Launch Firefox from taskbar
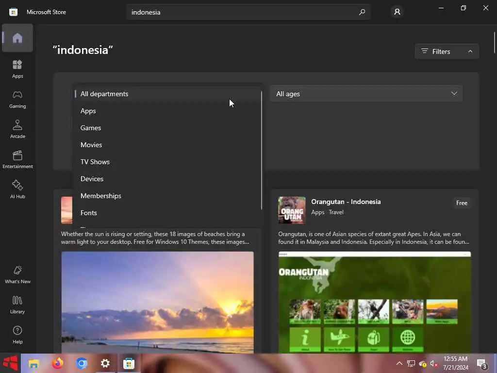This screenshot has height=373, width=497. (x=57, y=363)
